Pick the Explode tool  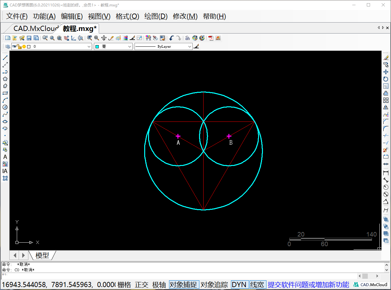click(386, 150)
